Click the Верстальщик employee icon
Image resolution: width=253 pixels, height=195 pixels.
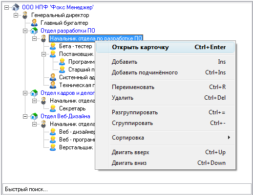tap(53, 147)
